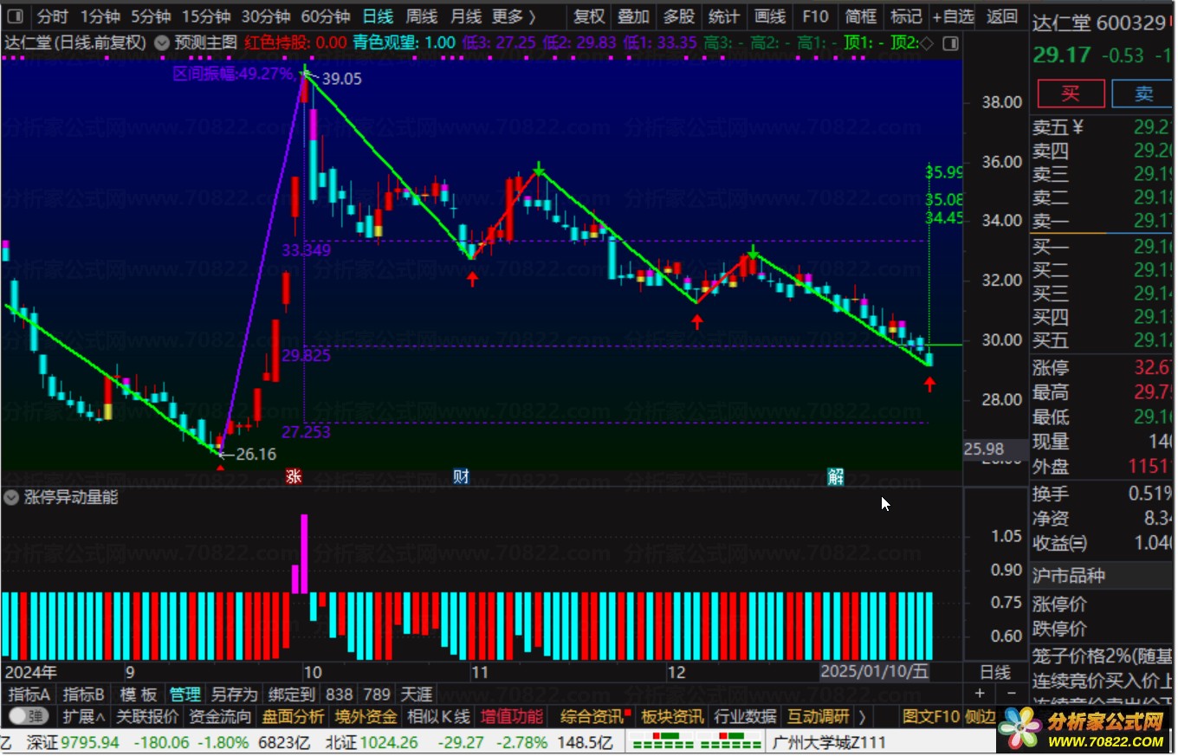Open the 管理 management tab
This screenshot has height=756, width=1178.
point(184,695)
